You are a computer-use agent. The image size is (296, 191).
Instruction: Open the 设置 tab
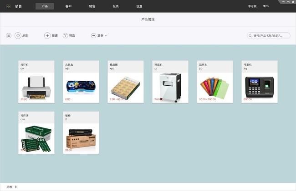(139, 6)
